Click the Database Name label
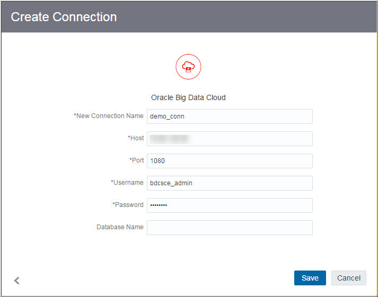Image resolution: width=378 pixels, height=297 pixels. point(120,227)
